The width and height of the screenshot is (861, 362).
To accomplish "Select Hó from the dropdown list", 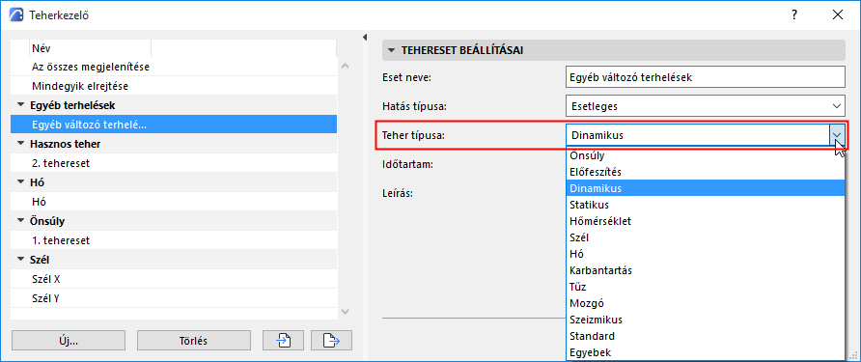I will click(x=705, y=254).
